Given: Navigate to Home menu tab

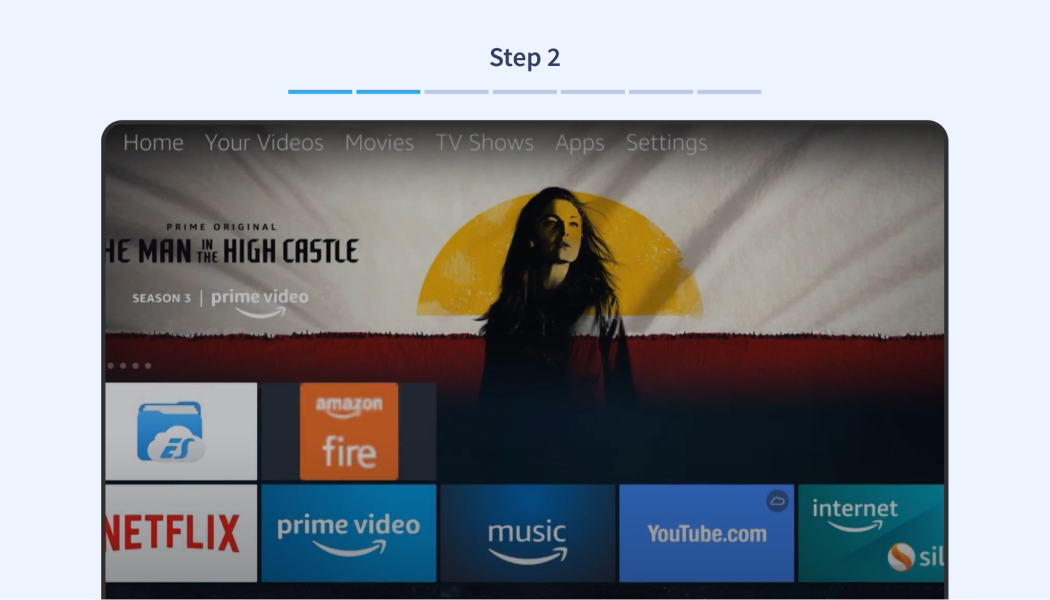Looking at the screenshot, I should [x=153, y=141].
